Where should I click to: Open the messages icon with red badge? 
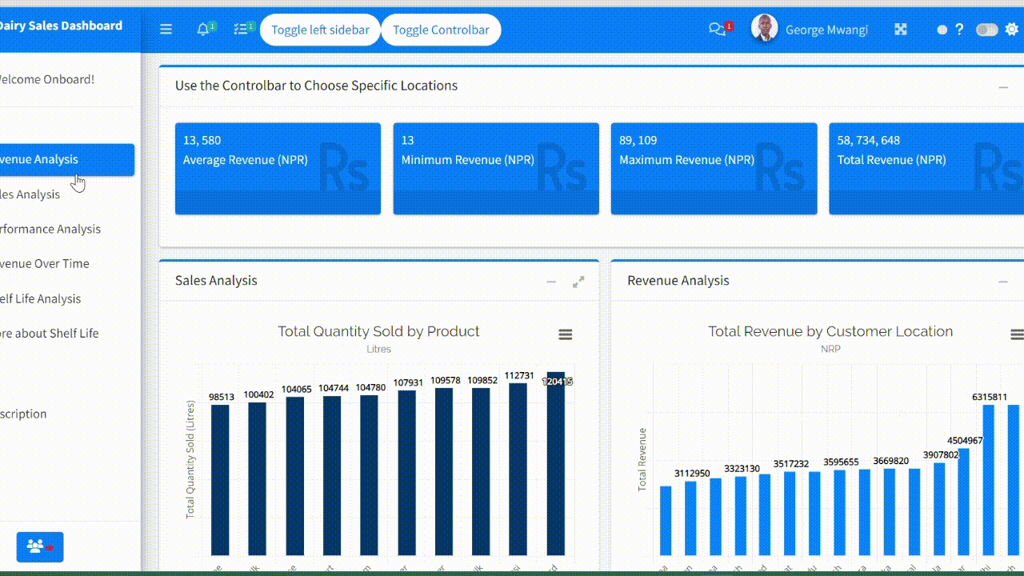pos(718,29)
